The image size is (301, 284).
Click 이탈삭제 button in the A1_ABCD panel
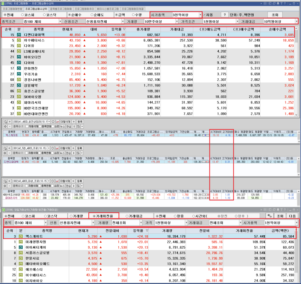click(66, 122)
